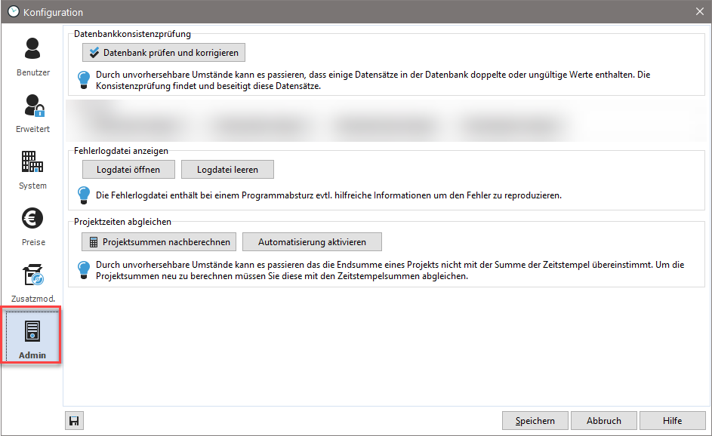Click the Admin sidebar tab

(32, 337)
